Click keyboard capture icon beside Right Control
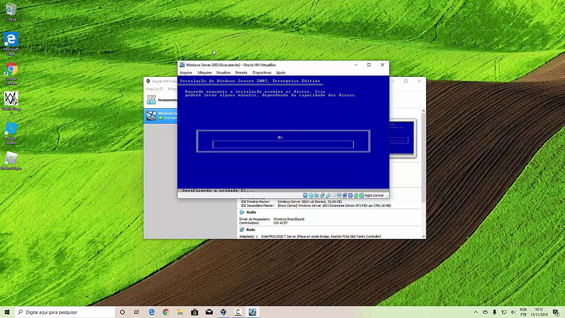Screen dimensions: 565x318 click(362, 195)
